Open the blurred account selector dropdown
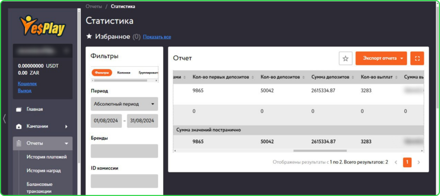Viewport: 440px width, 196px height. [43, 51]
